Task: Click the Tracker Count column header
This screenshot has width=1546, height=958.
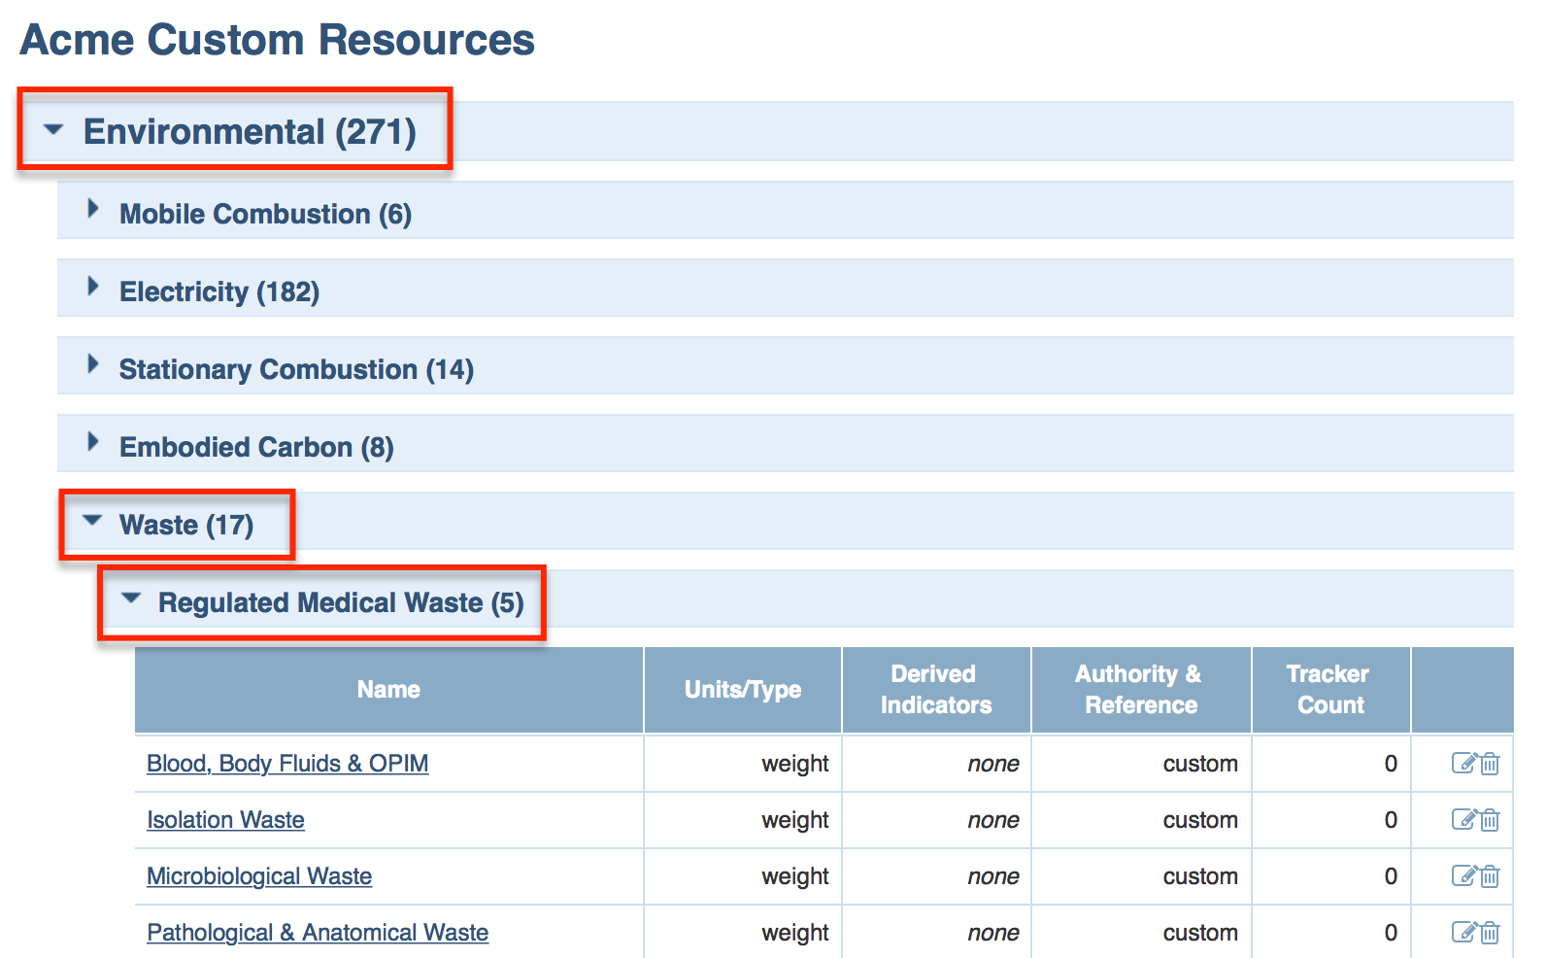Action: pos(1330,690)
